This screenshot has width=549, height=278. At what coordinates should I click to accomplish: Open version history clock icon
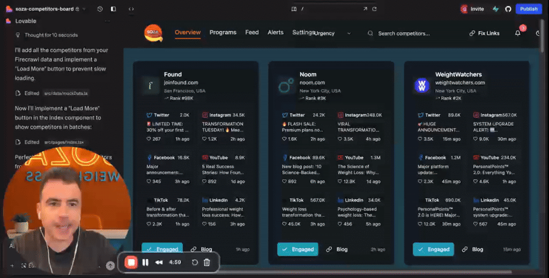point(100,9)
